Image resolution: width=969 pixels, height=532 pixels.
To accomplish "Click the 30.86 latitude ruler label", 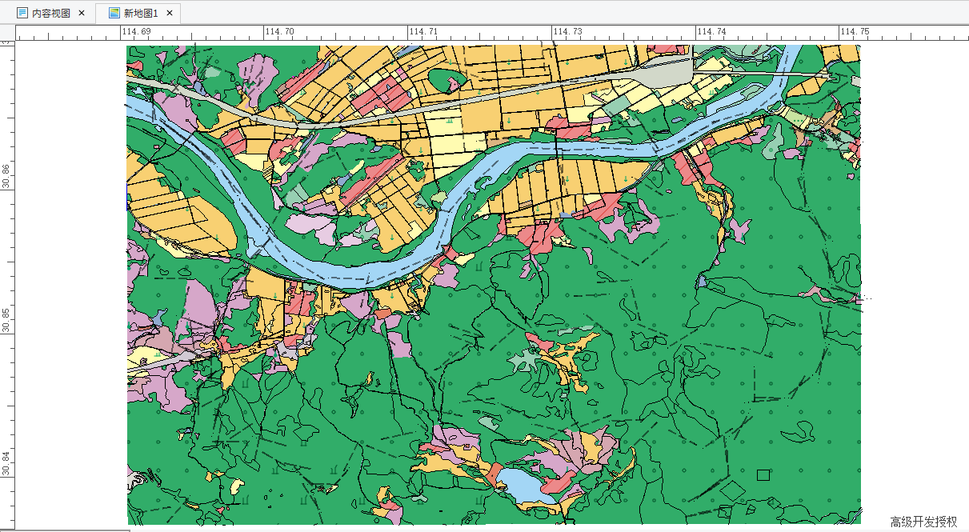I will (x=6, y=176).
